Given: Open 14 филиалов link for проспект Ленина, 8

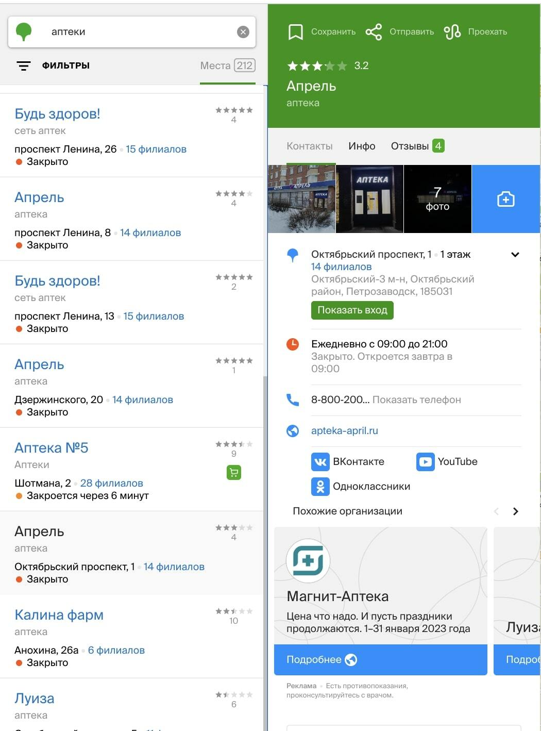Looking at the screenshot, I should pos(150,232).
